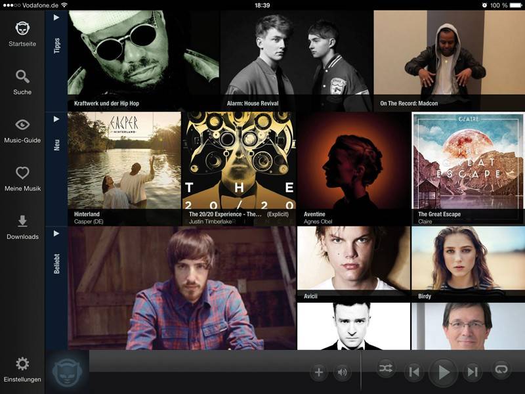Click the Casper (DE) artist name
This screenshot has width=525, height=394.
pos(89,221)
